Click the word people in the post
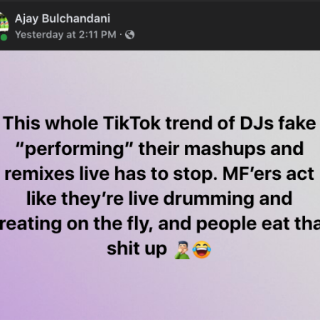Viewport: 320px width, 320px height. (x=227, y=224)
